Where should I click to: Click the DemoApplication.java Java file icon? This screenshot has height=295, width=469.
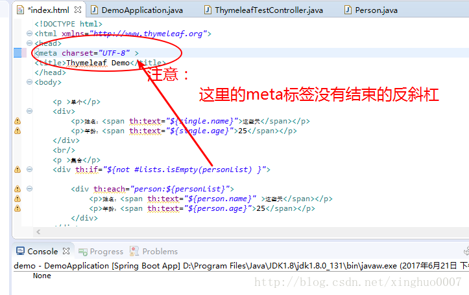coord(94,10)
